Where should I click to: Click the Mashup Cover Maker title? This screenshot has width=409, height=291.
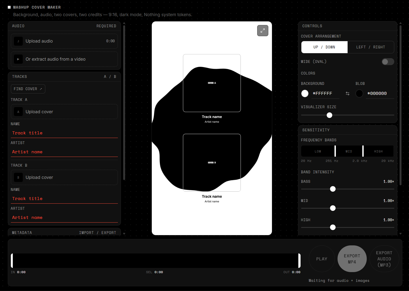pyautogui.click(x=37, y=8)
